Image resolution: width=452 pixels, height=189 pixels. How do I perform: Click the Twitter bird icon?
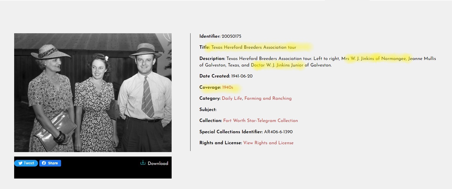click(20, 163)
